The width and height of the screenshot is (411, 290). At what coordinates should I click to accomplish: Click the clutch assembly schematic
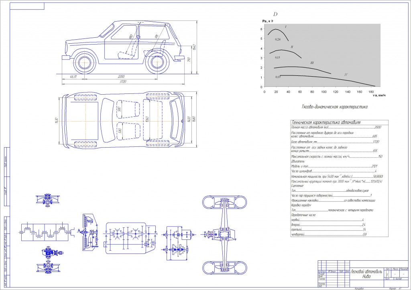[x=88, y=232]
